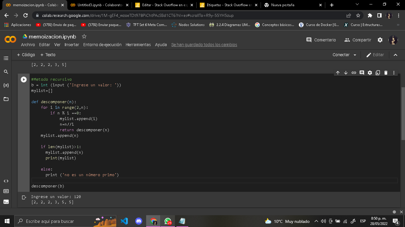Expand the Conectar runtime dropdown arrow

click(x=355, y=55)
